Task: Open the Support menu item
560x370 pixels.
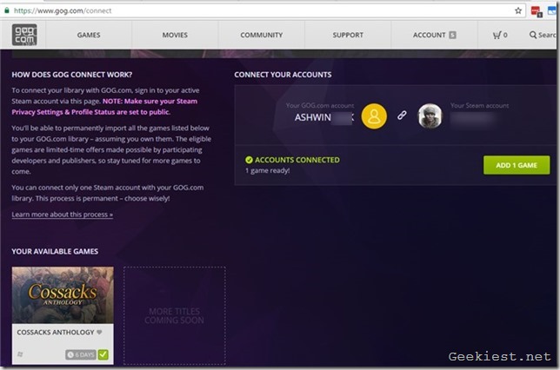Action: pyautogui.click(x=348, y=36)
